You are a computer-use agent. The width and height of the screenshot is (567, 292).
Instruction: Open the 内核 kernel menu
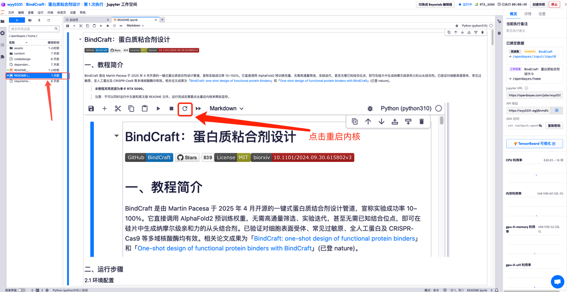(50, 13)
